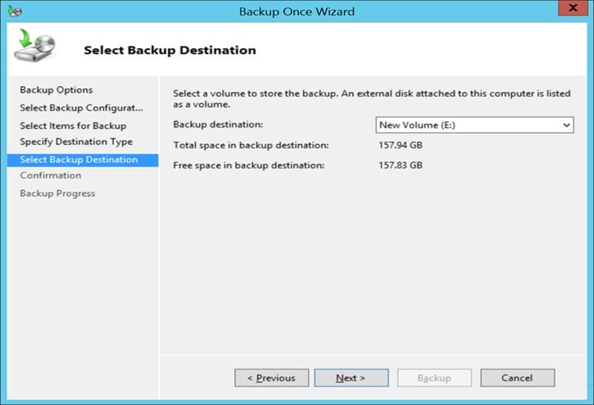Click the Windows Server Backup title bar icon
The height and width of the screenshot is (405, 594).
tap(15, 11)
